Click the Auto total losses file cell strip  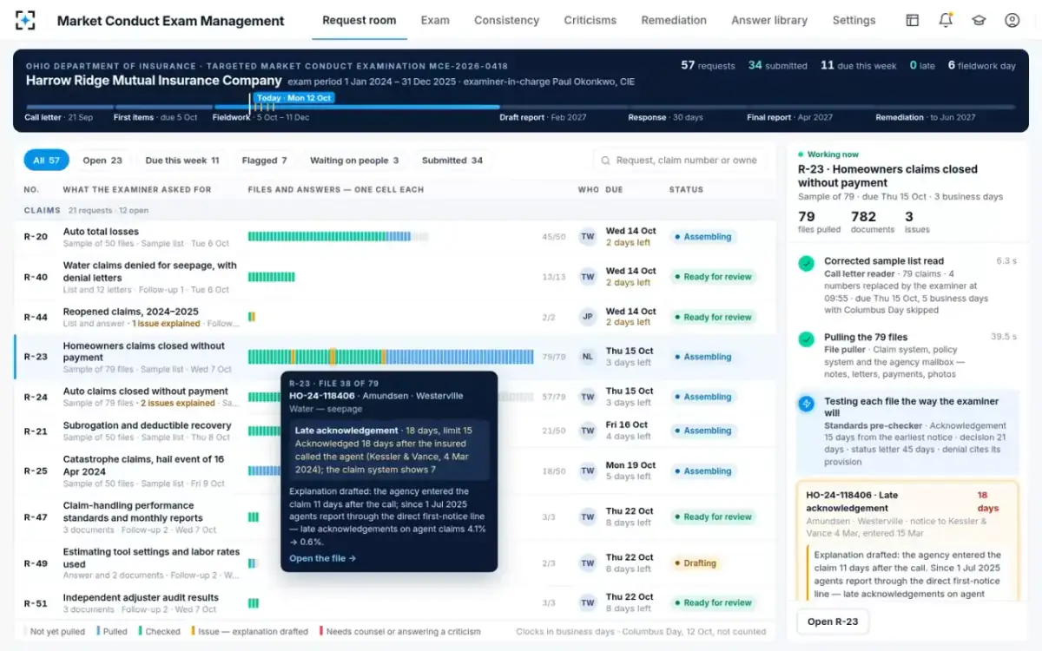point(338,237)
